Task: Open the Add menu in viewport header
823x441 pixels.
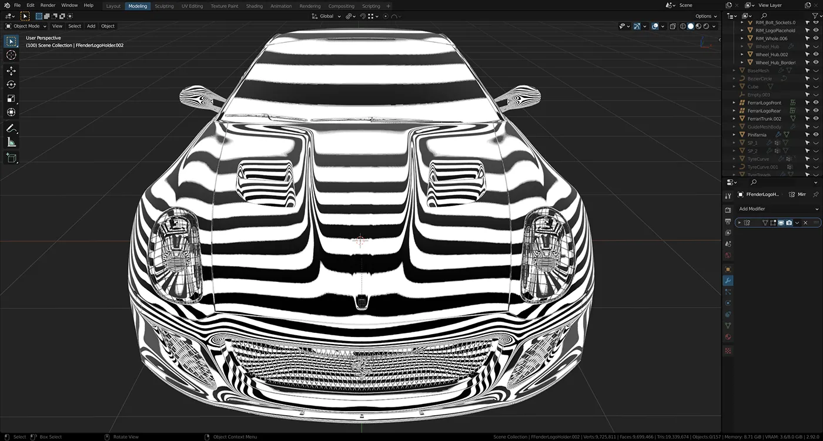Action: tap(91, 26)
